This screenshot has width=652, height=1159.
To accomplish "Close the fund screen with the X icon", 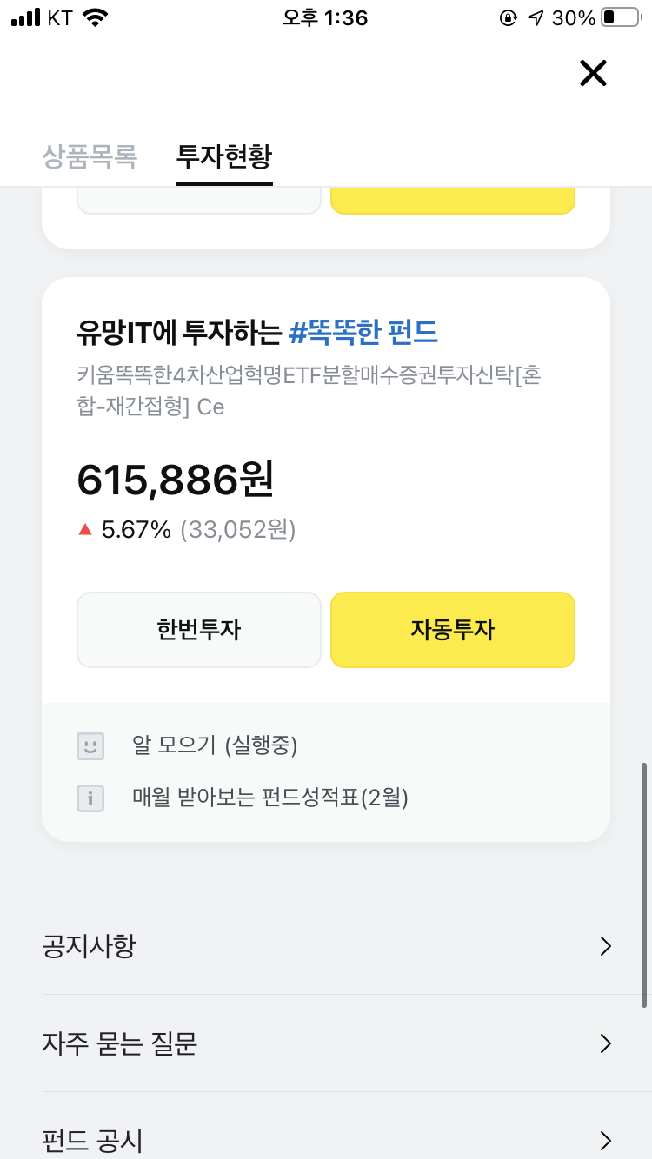I will (593, 73).
